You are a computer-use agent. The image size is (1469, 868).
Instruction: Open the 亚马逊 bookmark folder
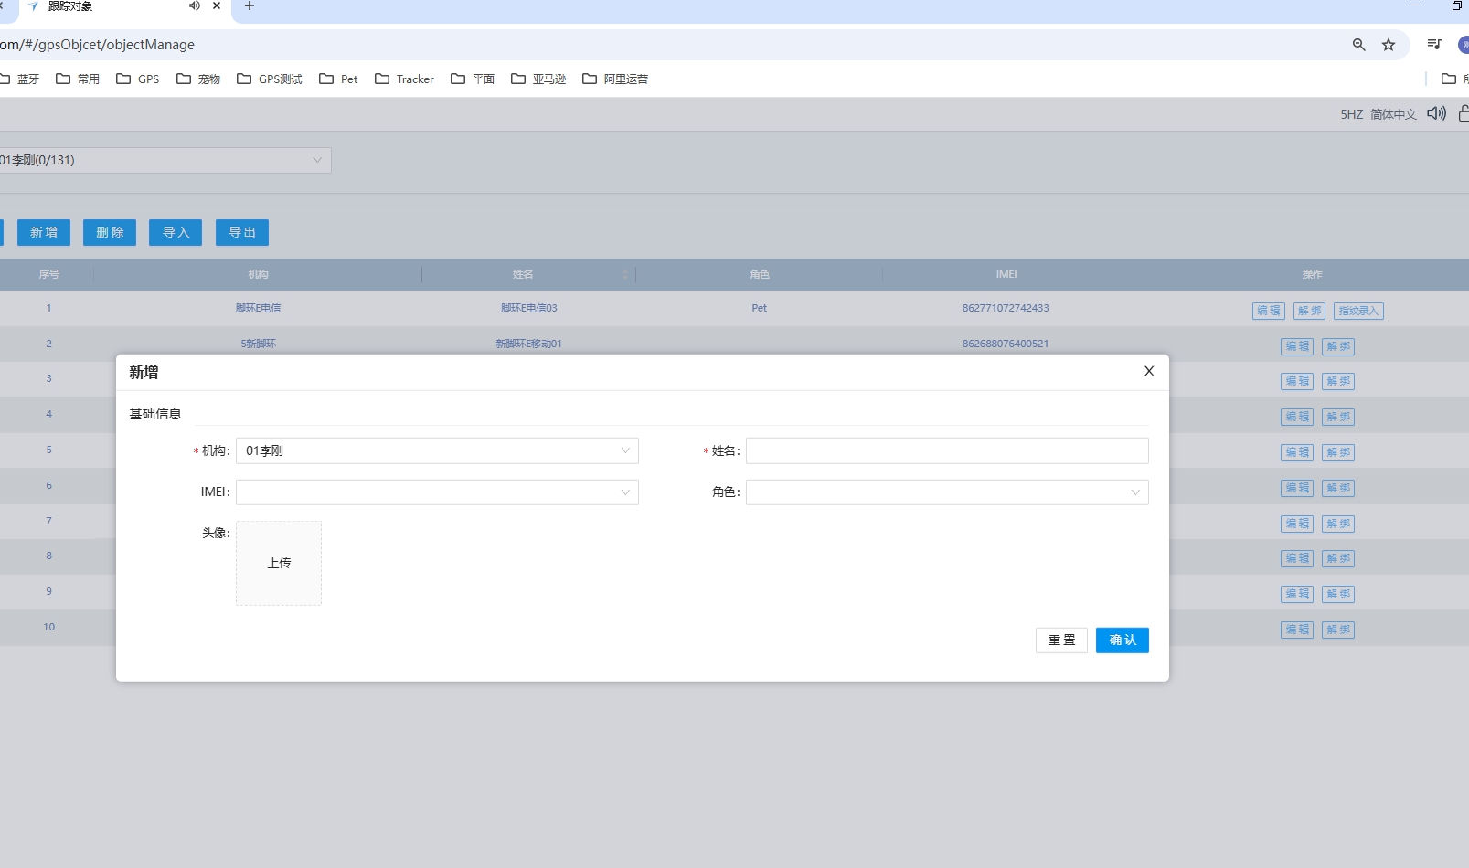pos(539,79)
